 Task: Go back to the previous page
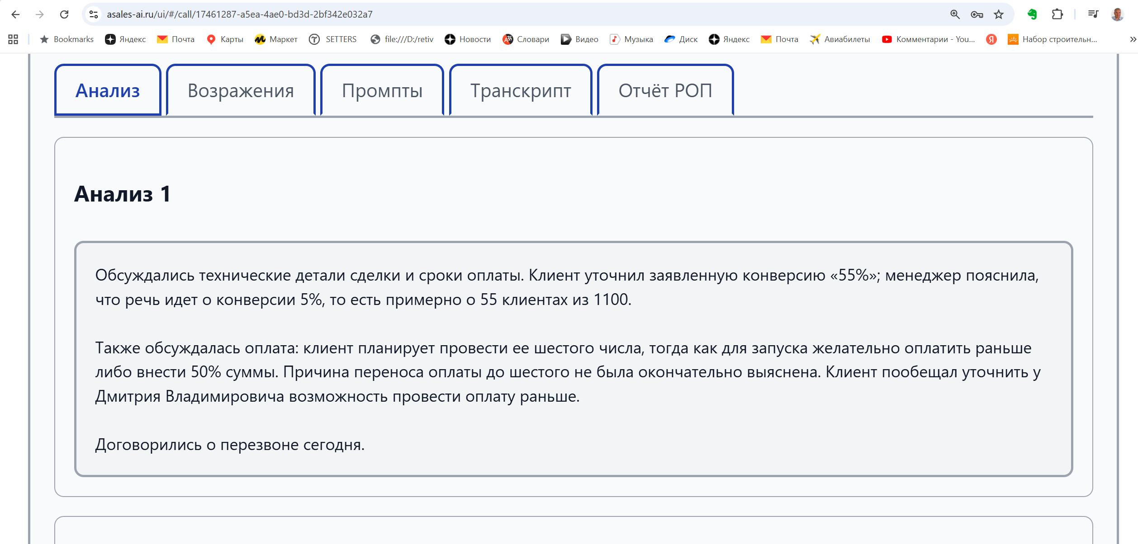15,14
